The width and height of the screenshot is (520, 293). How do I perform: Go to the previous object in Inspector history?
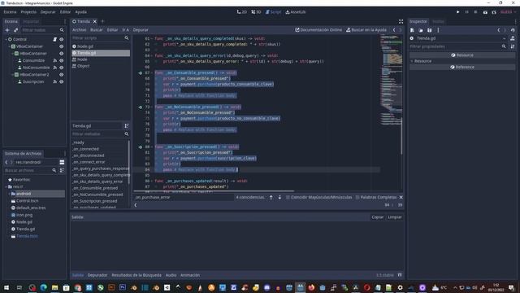click(498, 30)
